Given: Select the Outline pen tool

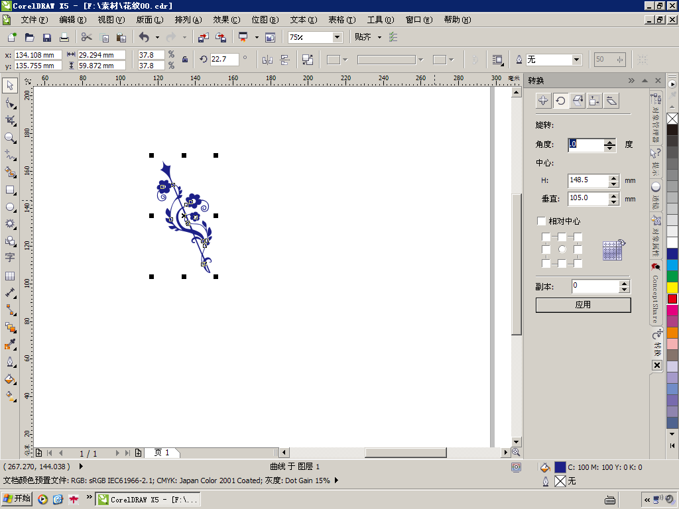Looking at the screenshot, I should click(10, 362).
